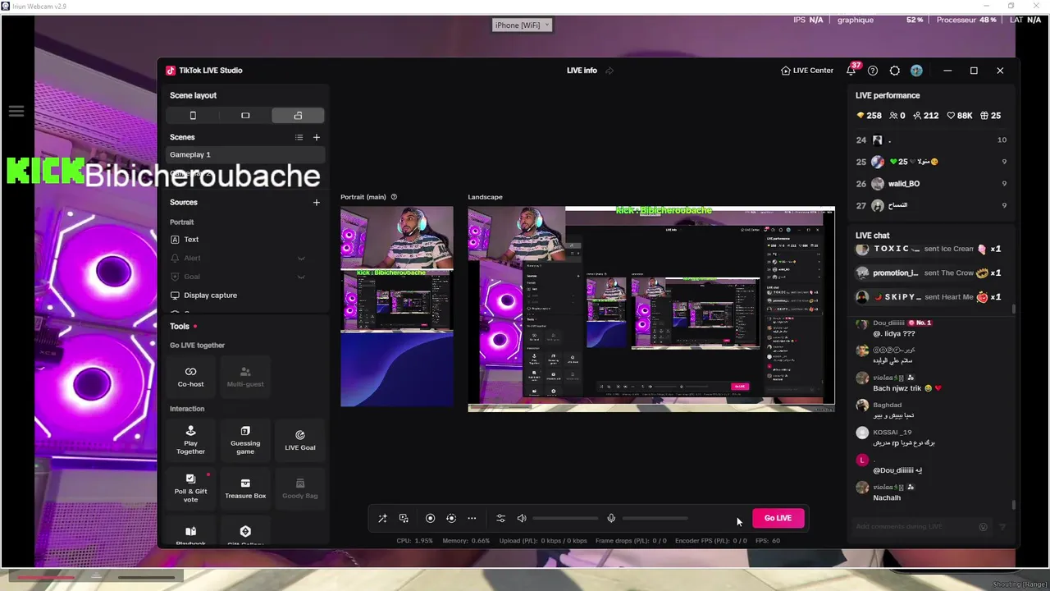
Task: Click the diamonds count 258
Action: point(869,116)
